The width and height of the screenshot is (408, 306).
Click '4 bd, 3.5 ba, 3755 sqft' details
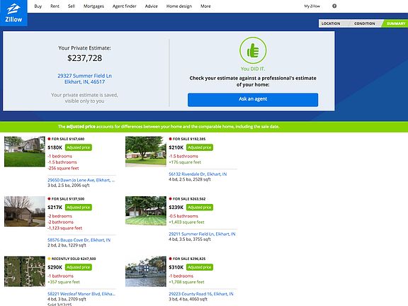190,239
